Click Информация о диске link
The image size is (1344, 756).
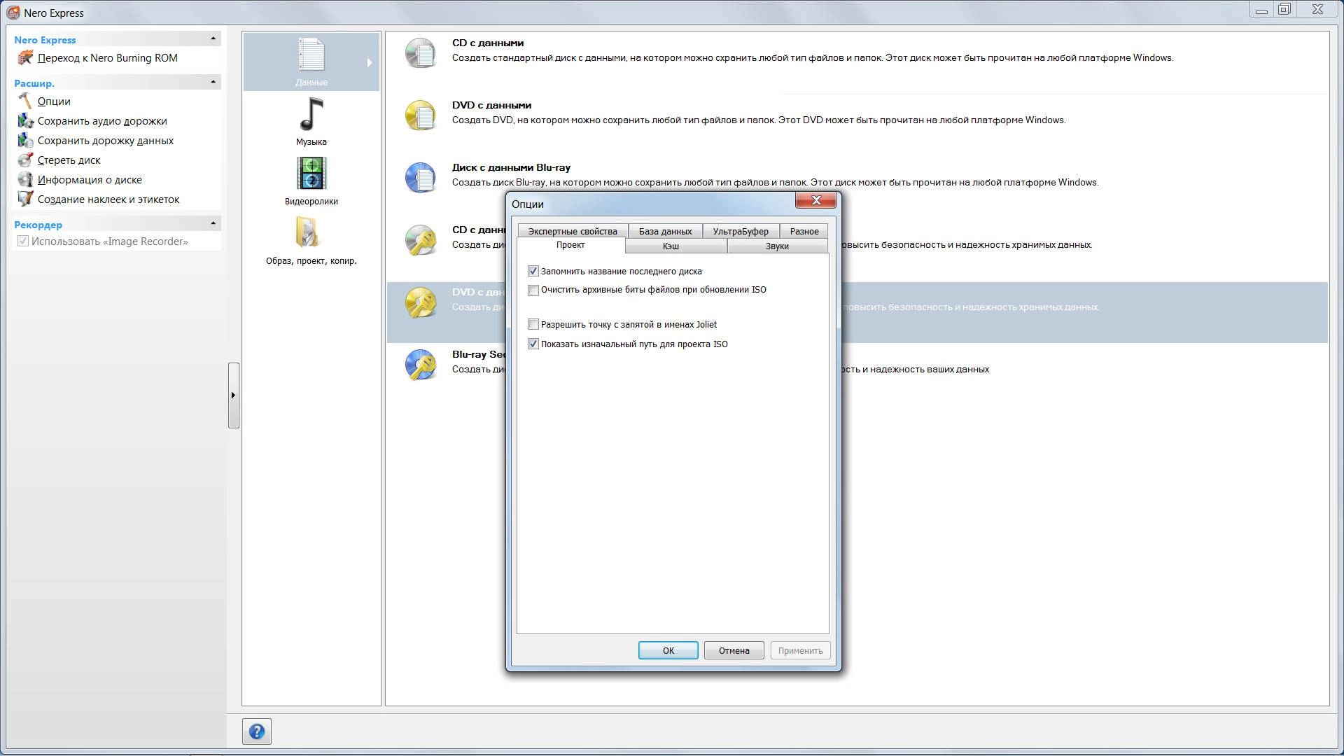point(90,180)
